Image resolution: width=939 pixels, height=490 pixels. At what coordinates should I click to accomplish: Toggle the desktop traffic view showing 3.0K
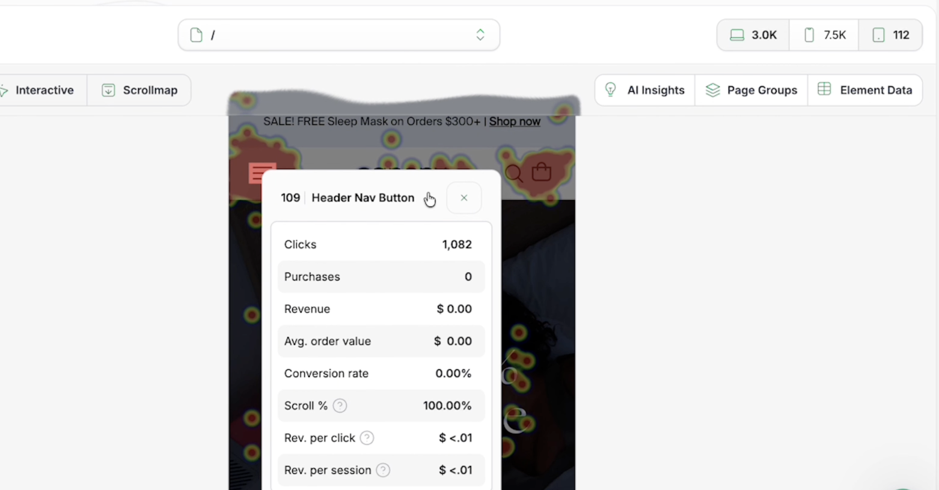pos(753,35)
